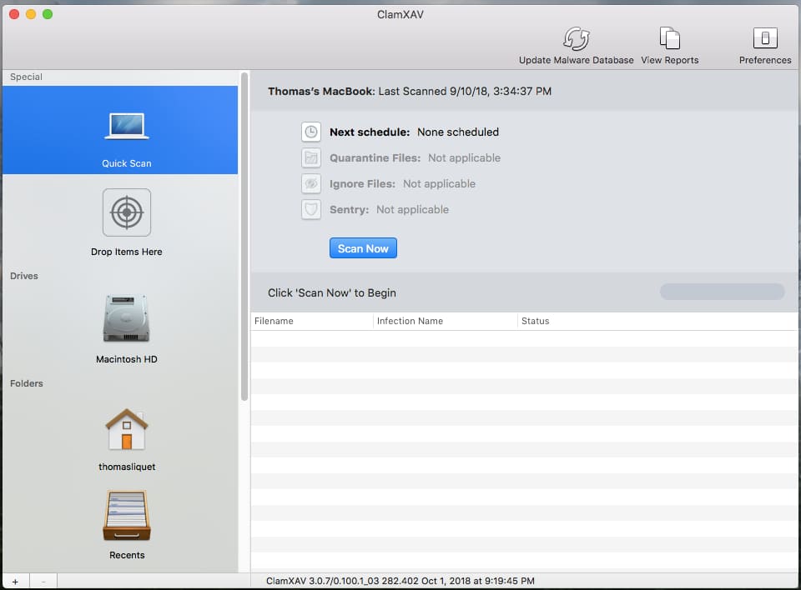Viewport: 801px width, 590px height.
Task: Sort results by Infection Name column
Action: point(445,321)
